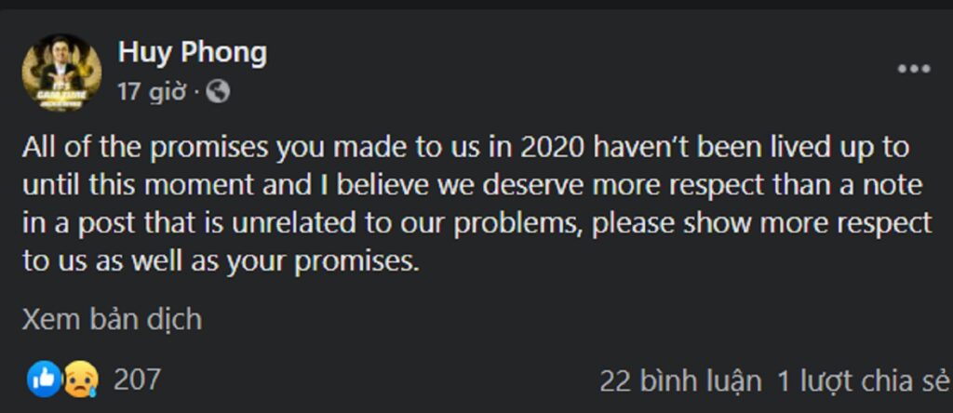Click Xem bản dịch to translate post
This screenshot has height=413, width=953.
[x=112, y=319]
